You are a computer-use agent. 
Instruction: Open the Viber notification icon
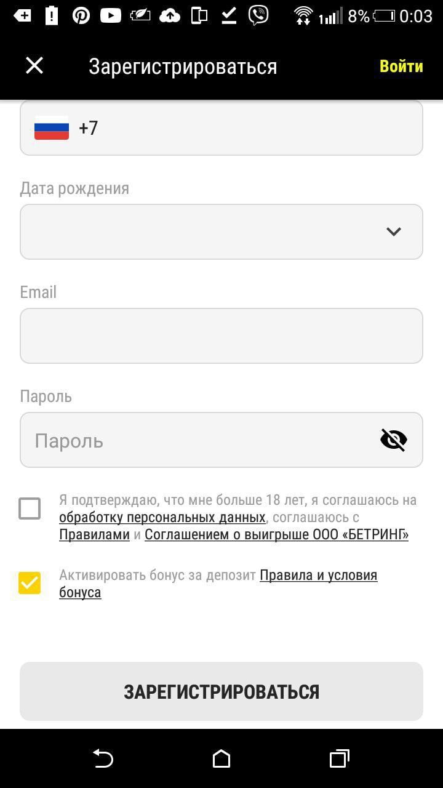point(258,14)
